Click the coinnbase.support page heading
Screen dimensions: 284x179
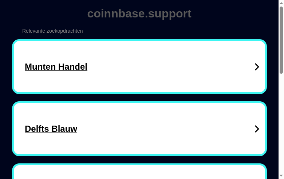click(139, 13)
